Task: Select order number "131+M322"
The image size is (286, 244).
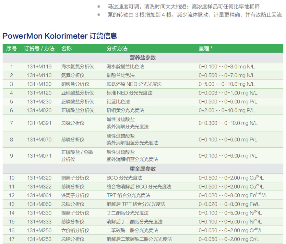Action: [x=39, y=187]
